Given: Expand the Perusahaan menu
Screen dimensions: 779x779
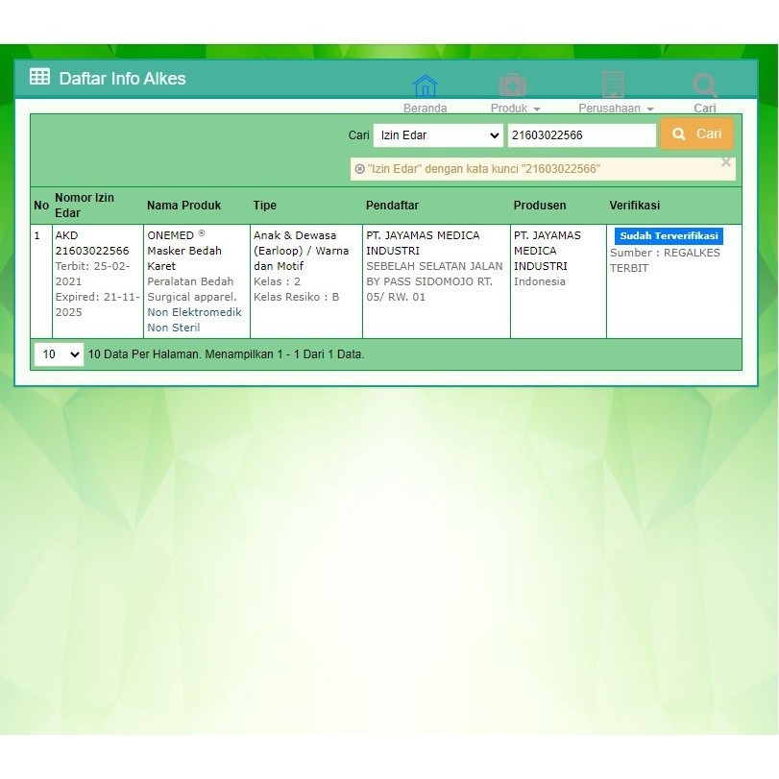Looking at the screenshot, I should (616, 109).
